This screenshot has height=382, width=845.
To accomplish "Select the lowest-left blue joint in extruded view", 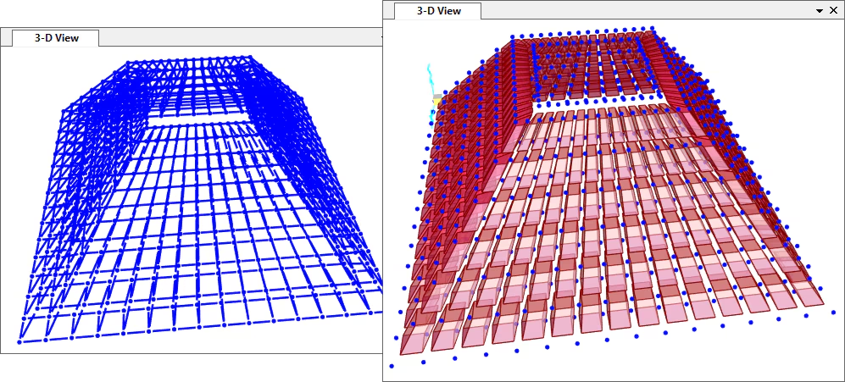I will 392,366.
